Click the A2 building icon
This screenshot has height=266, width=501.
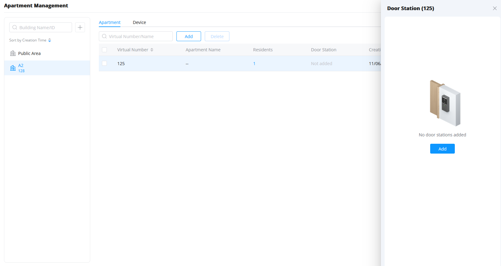13,68
